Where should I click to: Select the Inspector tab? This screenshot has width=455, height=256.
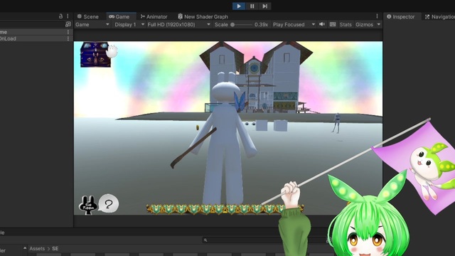tap(400, 16)
